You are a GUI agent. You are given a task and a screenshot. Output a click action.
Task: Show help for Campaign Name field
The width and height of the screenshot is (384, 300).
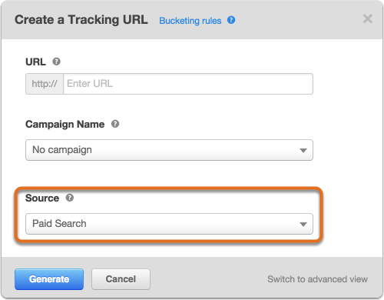tap(115, 124)
